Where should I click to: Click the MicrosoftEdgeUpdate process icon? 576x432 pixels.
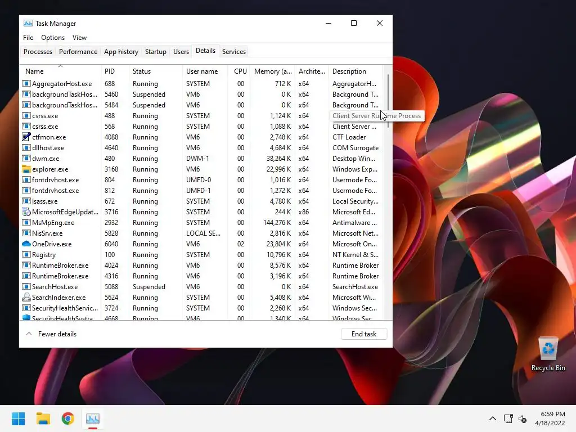point(26,212)
